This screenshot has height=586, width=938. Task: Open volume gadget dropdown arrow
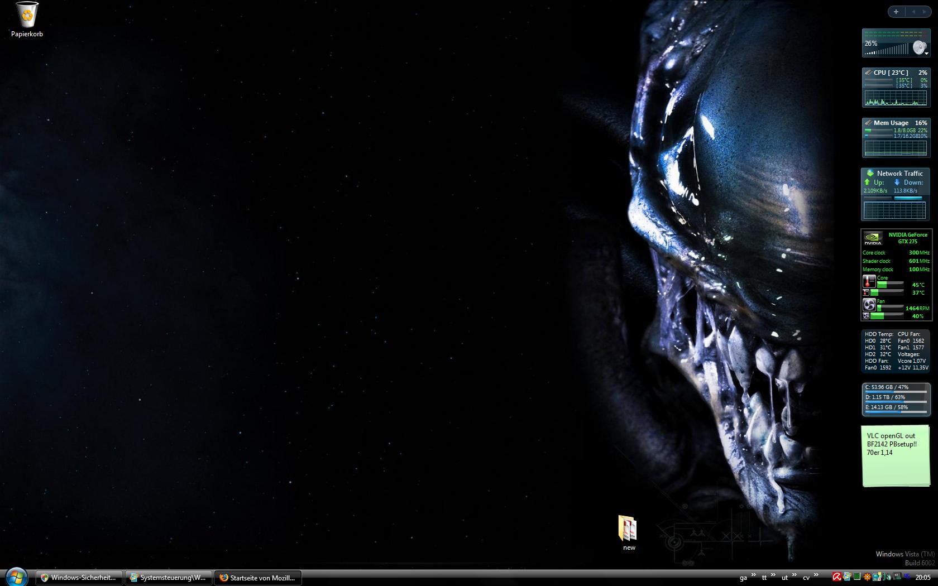coord(927,54)
